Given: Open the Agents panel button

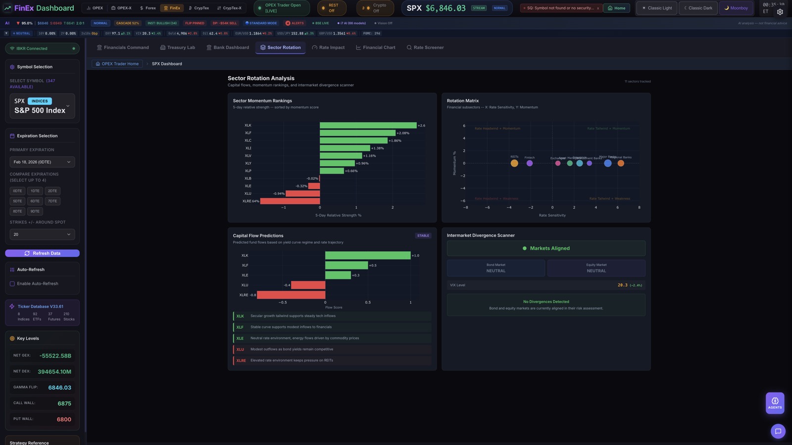Looking at the screenshot, I should click(x=775, y=402).
